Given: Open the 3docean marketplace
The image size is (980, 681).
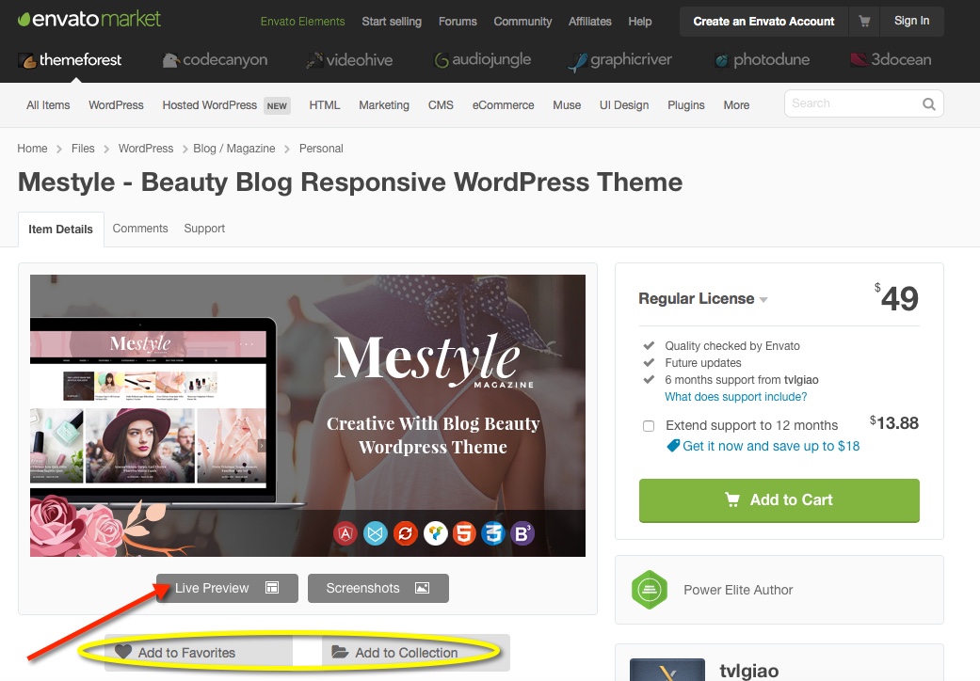Looking at the screenshot, I should (891, 60).
